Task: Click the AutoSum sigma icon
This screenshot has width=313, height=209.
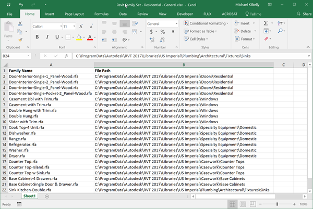Action: click(x=266, y=23)
